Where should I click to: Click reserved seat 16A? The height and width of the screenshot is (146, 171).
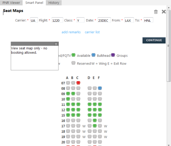point(68,120)
